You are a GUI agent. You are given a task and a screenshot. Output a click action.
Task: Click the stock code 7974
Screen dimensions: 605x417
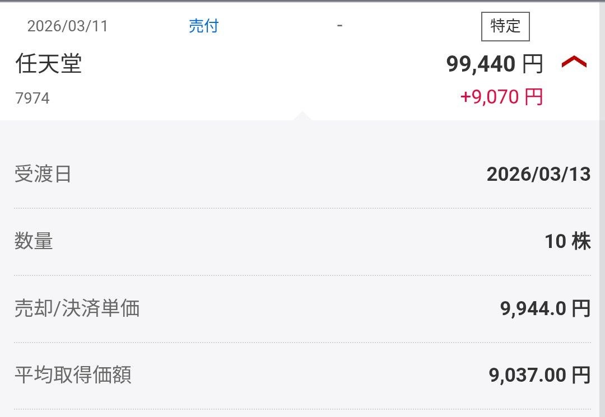pyautogui.click(x=32, y=99)
